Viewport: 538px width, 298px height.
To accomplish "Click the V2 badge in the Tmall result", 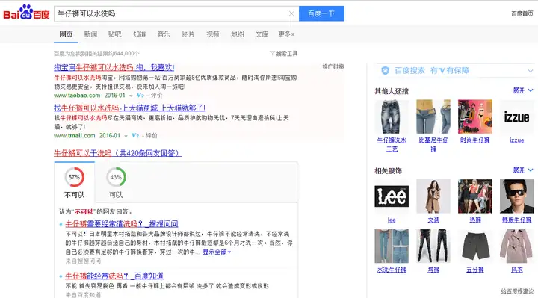I will (135, 135).
